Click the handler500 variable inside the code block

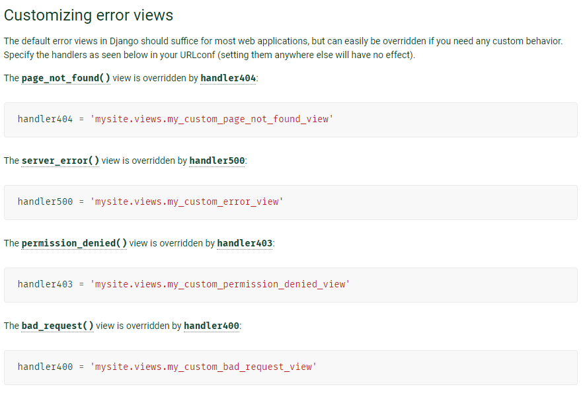(45, 202)
